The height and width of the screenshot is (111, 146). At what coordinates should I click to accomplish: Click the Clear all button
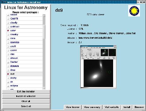point(26,101)
